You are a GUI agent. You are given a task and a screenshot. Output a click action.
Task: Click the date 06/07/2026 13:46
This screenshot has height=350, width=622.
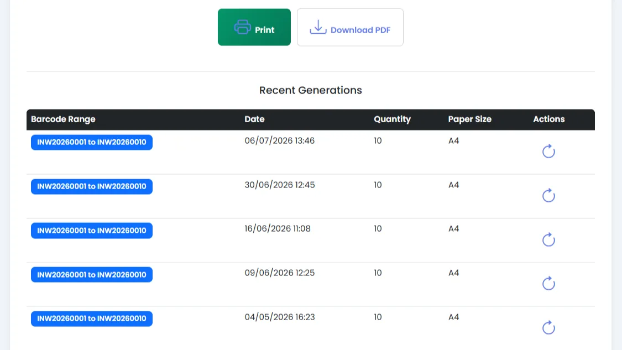click(x=280, y=140)
